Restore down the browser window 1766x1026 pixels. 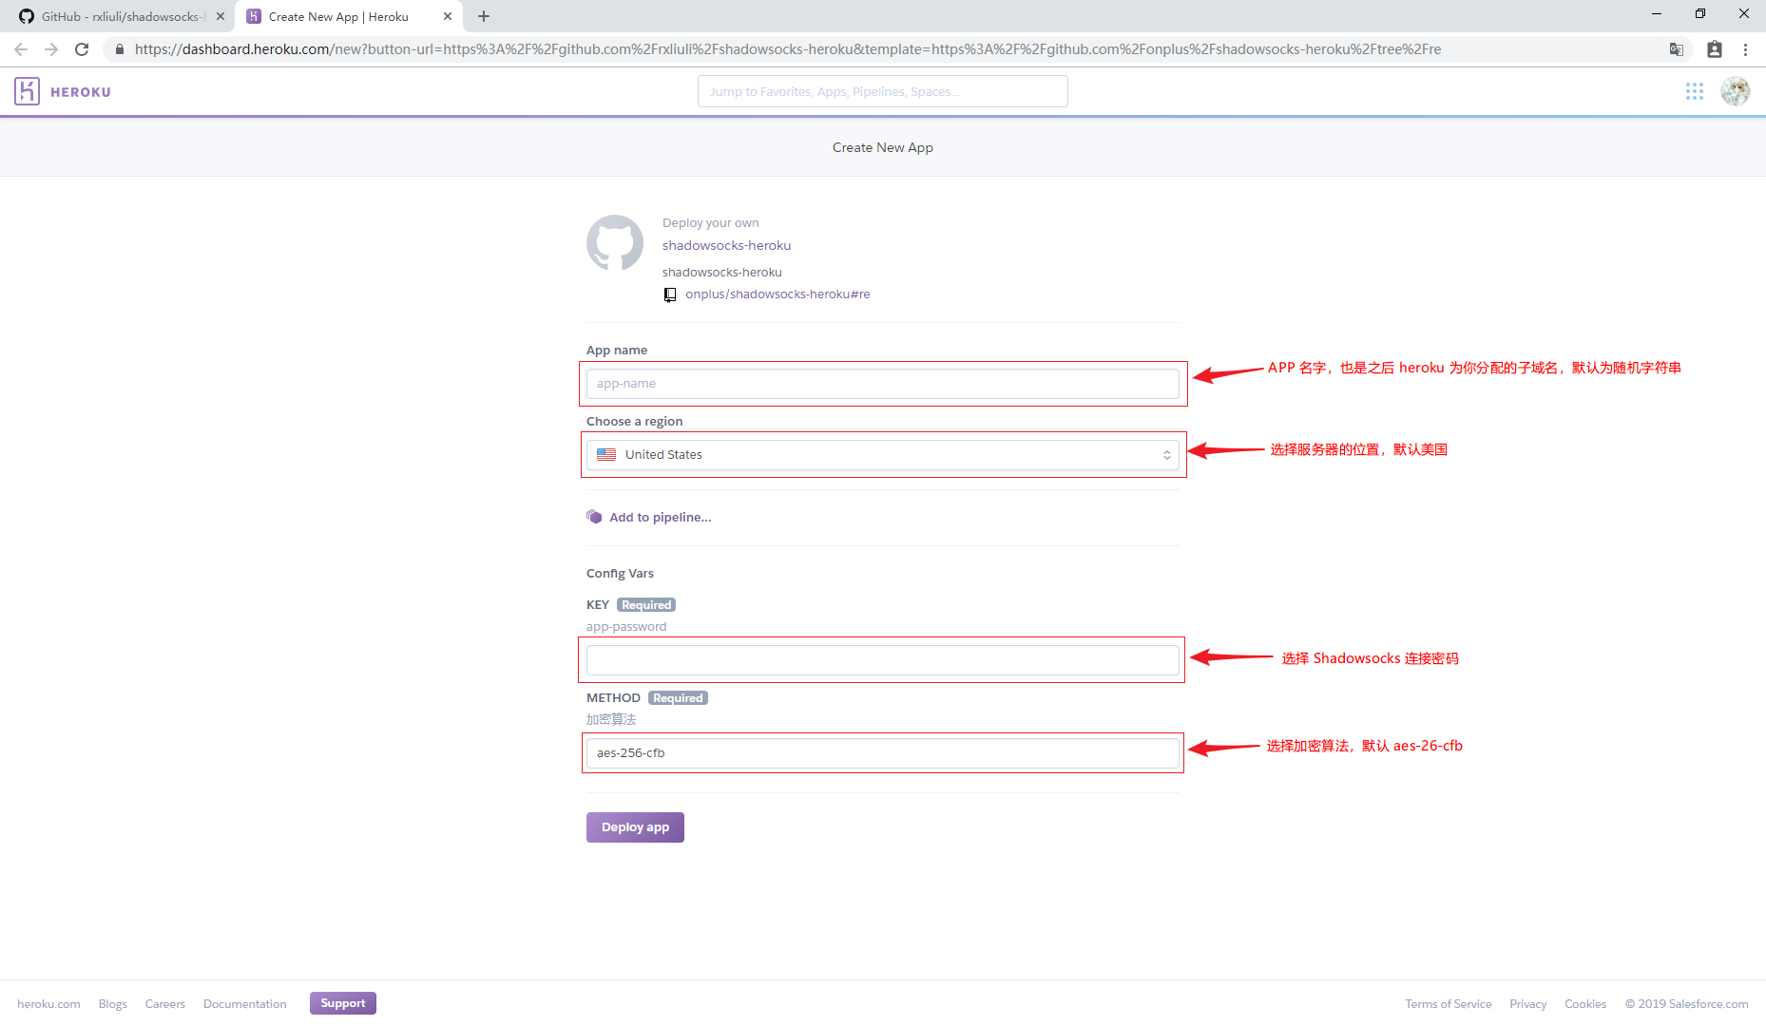point(1700,13)
